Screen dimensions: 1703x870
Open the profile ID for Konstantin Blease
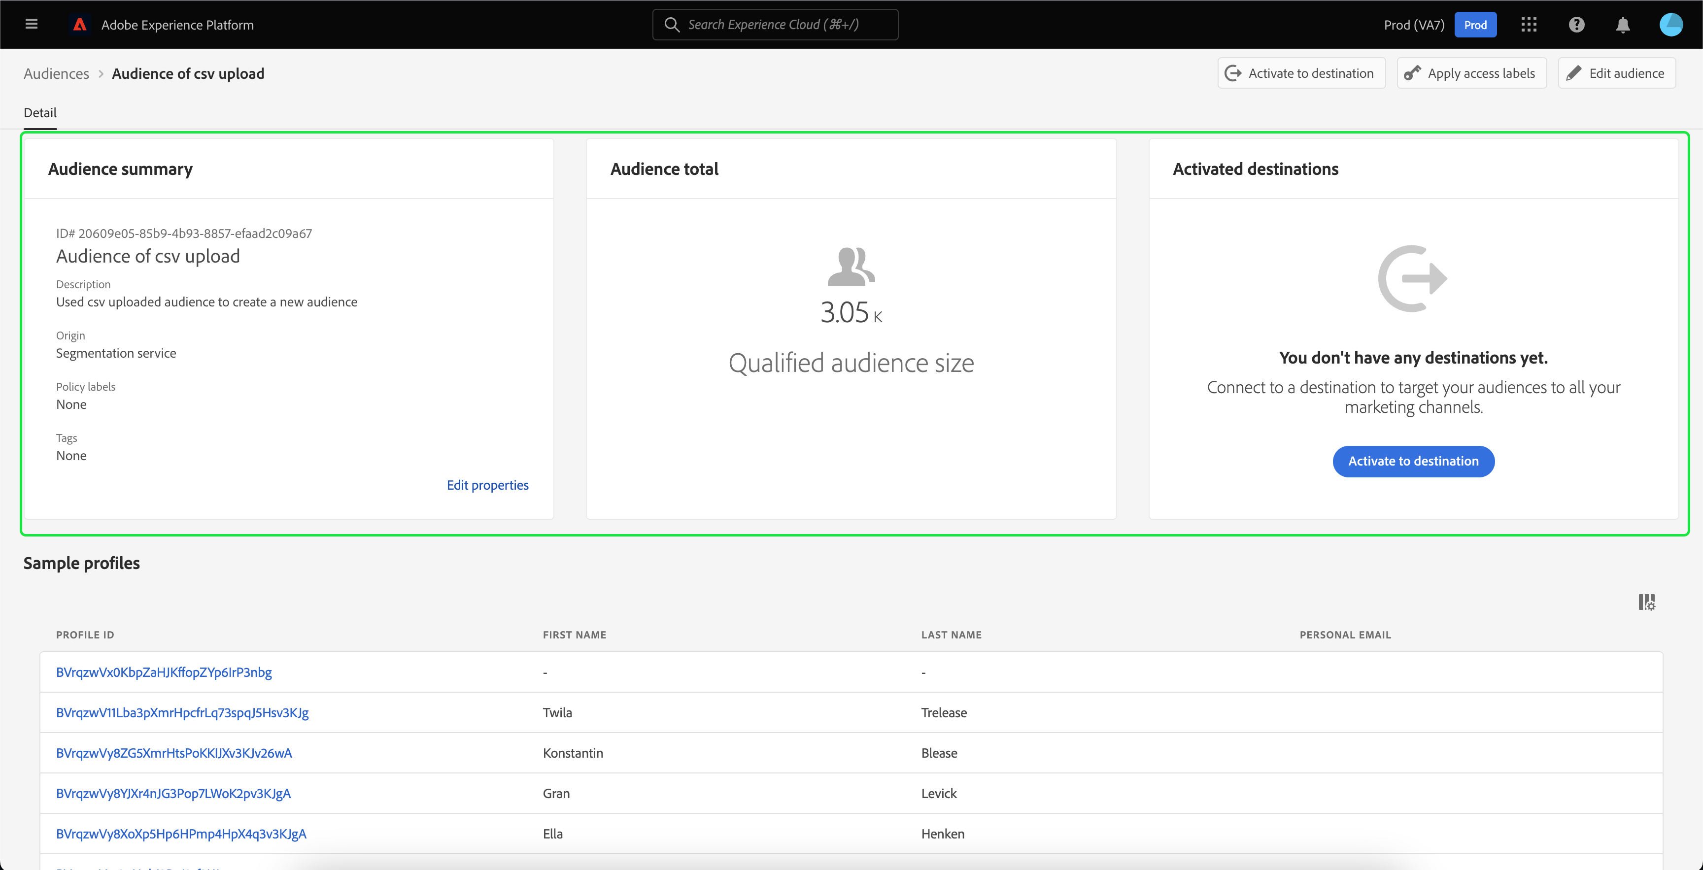[174, 753]
